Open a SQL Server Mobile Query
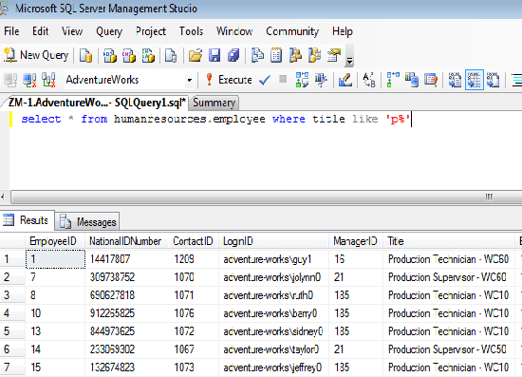The width and height of the screenshot is (522, 377). point(171,55)
